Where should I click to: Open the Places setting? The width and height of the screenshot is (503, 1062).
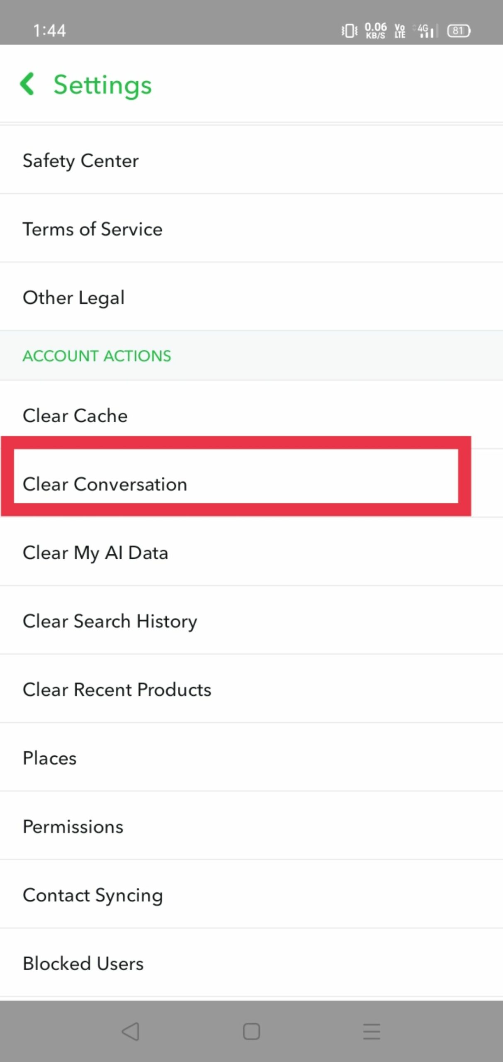click(x=49, y=758)
